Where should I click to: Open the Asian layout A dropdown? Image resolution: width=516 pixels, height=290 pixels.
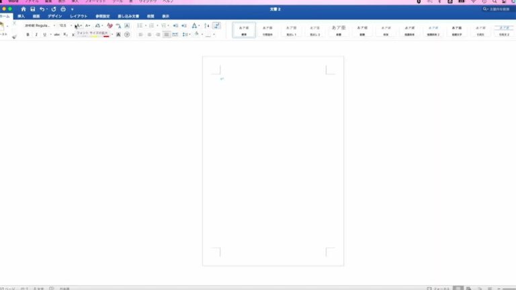pyautogui.click(x=196, y=26)
